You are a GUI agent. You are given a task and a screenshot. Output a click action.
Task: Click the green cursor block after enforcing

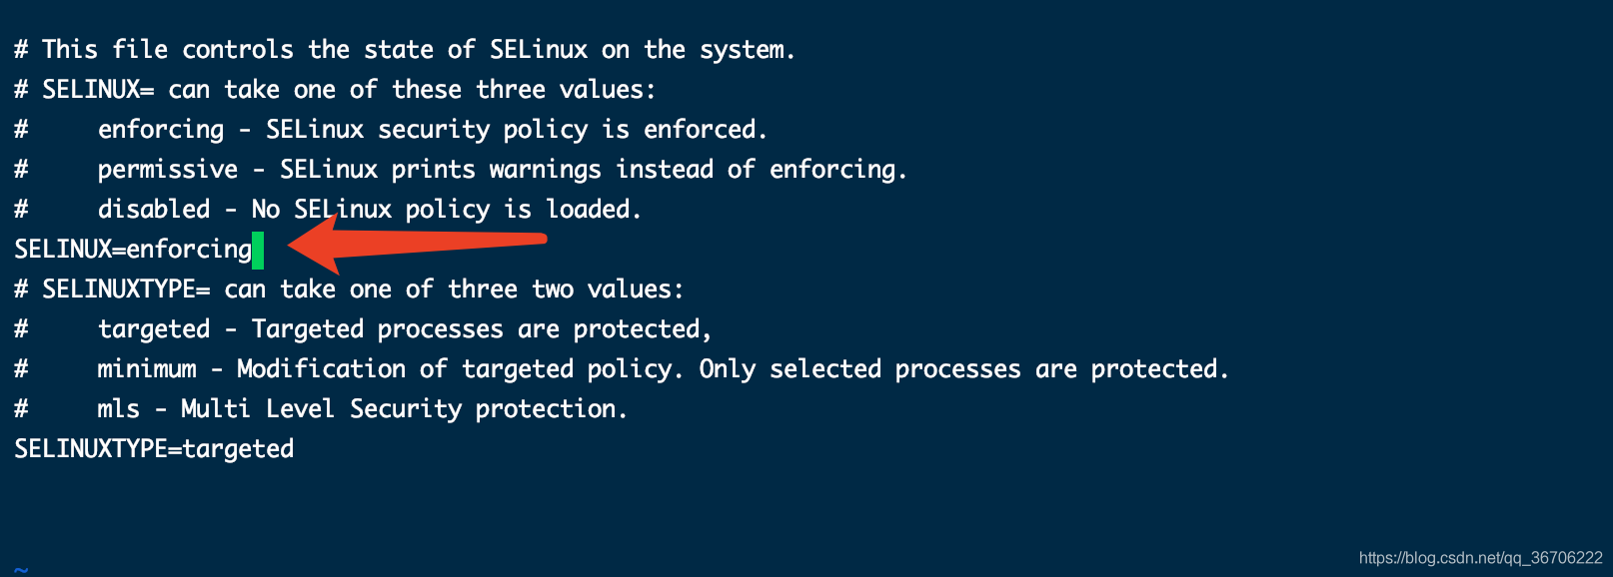[x=258, y=250]
